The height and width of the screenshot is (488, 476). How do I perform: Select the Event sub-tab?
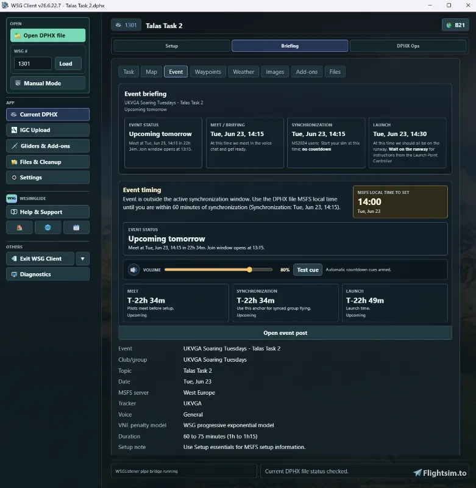[176, 71]
